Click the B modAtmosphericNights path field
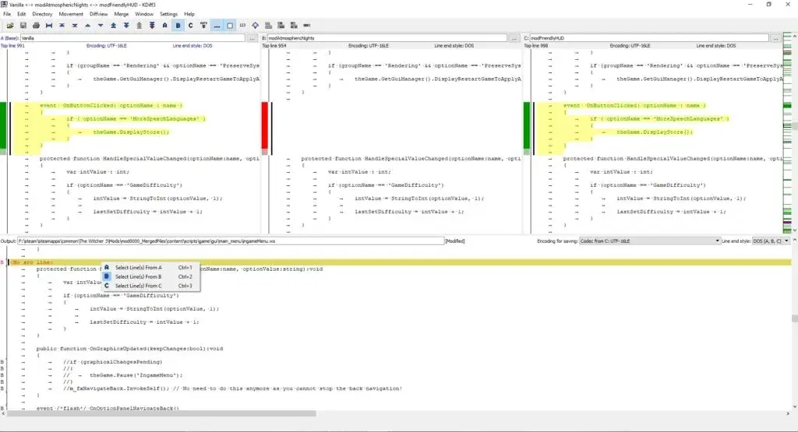The image size is (798, 432). click(x=387, y=38)
